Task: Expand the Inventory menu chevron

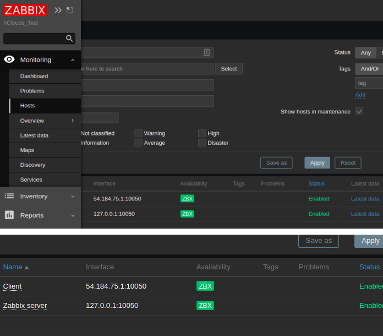Action: coord(73,196)
